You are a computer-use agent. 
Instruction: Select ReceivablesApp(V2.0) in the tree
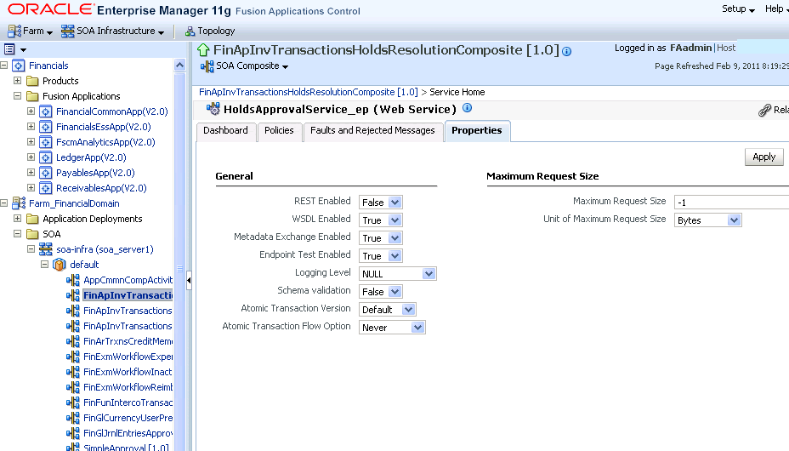tap(101, 188)
